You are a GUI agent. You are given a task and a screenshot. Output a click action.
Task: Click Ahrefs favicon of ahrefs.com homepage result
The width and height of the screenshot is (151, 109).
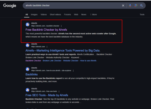[x=27, y=45]
